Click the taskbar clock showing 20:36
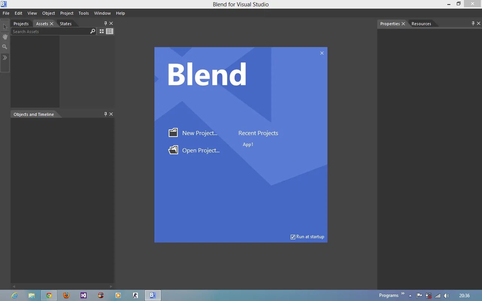 (x=464, y=296)
